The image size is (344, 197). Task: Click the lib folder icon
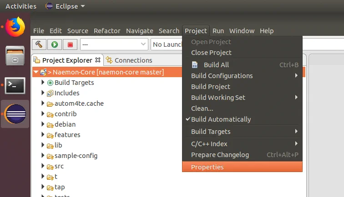50,146
